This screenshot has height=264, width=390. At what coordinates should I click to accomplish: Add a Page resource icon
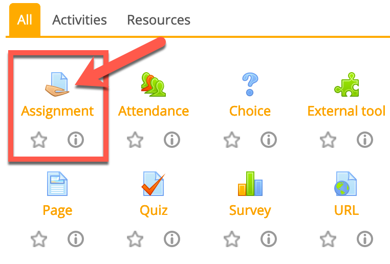[x=57, y=184]
